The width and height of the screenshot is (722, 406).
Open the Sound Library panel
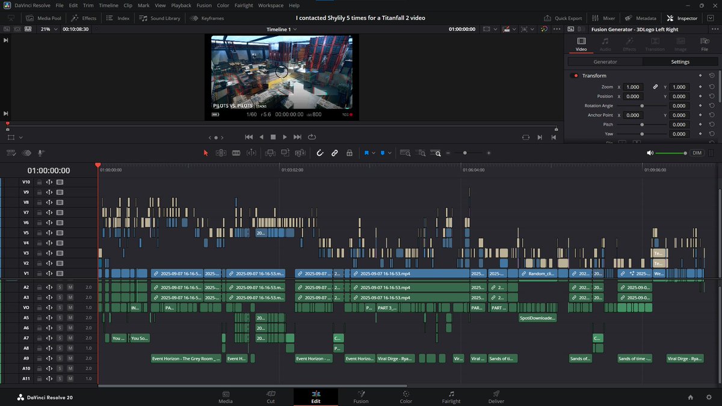159,18
